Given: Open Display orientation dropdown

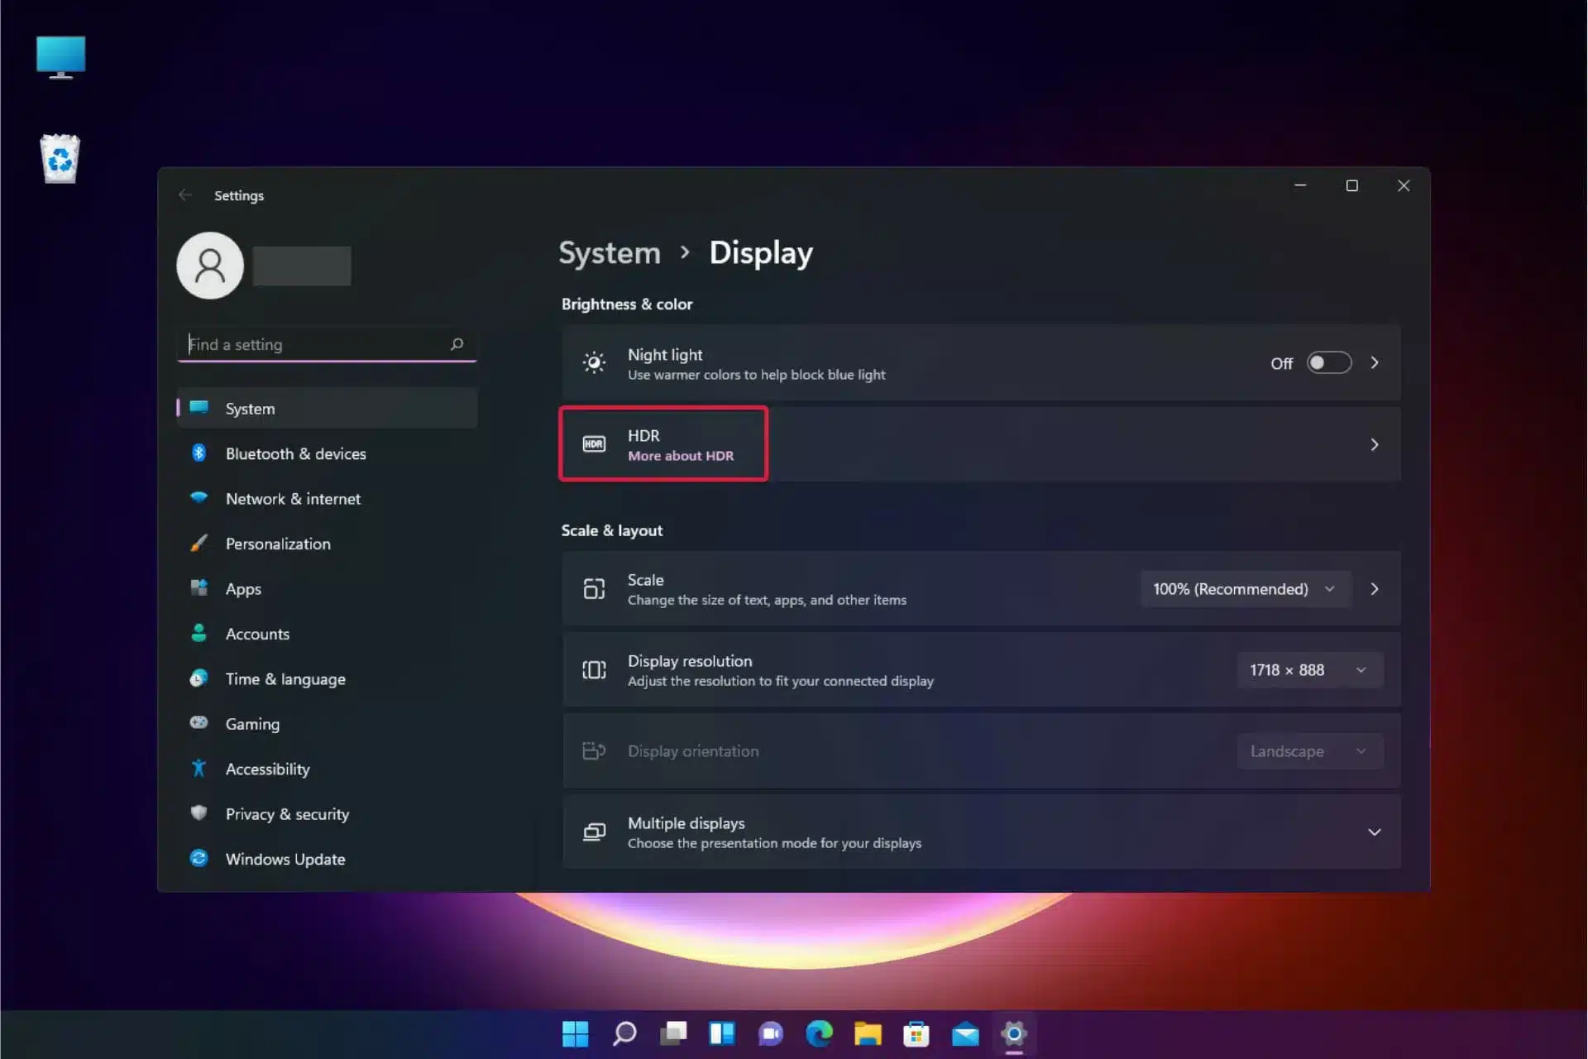Looking at the screenshot, I should click(1303, 750).
